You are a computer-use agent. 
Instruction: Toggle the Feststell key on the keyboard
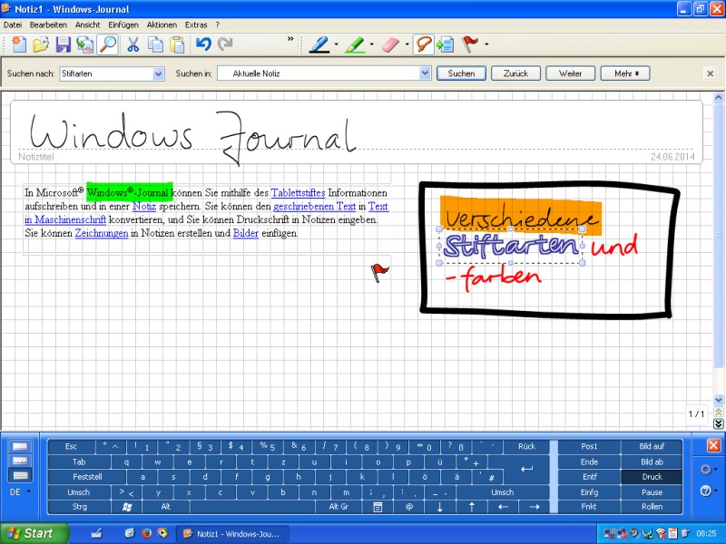(x=87, y=477)
